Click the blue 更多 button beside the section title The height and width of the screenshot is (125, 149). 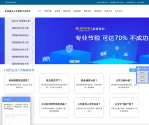coord(133,70)
